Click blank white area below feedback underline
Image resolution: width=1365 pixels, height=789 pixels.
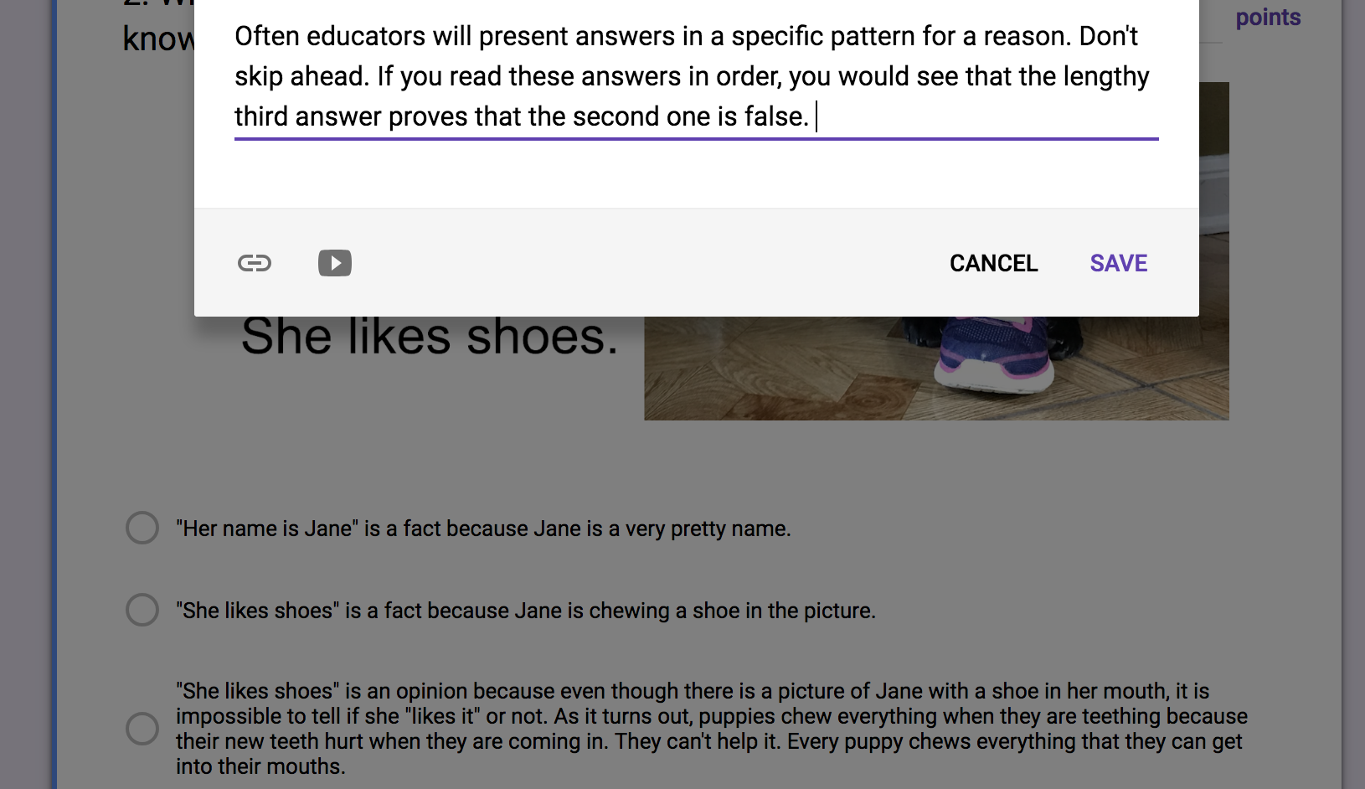click(695, 174)
